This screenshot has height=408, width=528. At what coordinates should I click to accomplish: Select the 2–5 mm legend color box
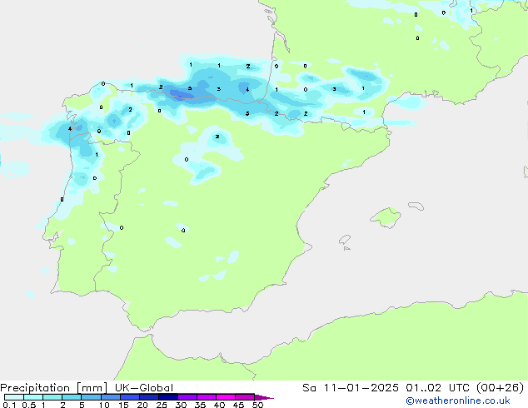point(72,397)
